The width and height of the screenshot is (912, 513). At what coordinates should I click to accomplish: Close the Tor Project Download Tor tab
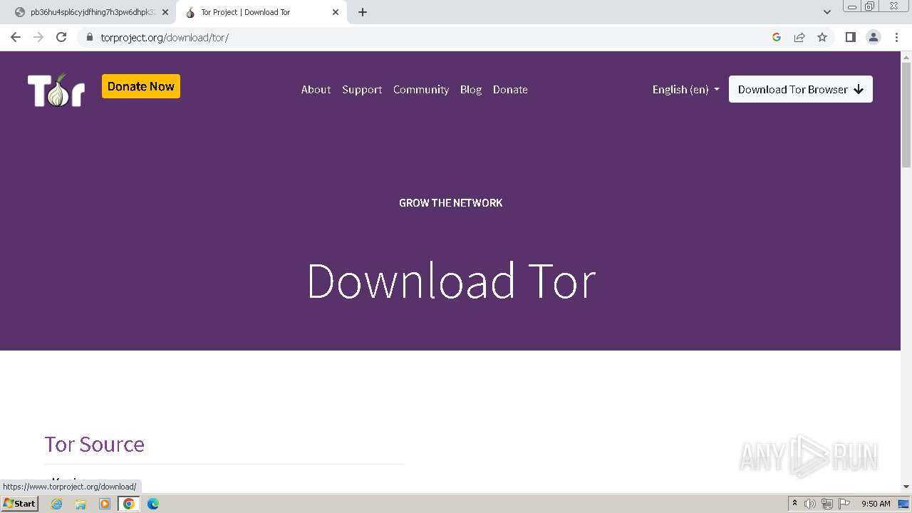pos(336,12)
